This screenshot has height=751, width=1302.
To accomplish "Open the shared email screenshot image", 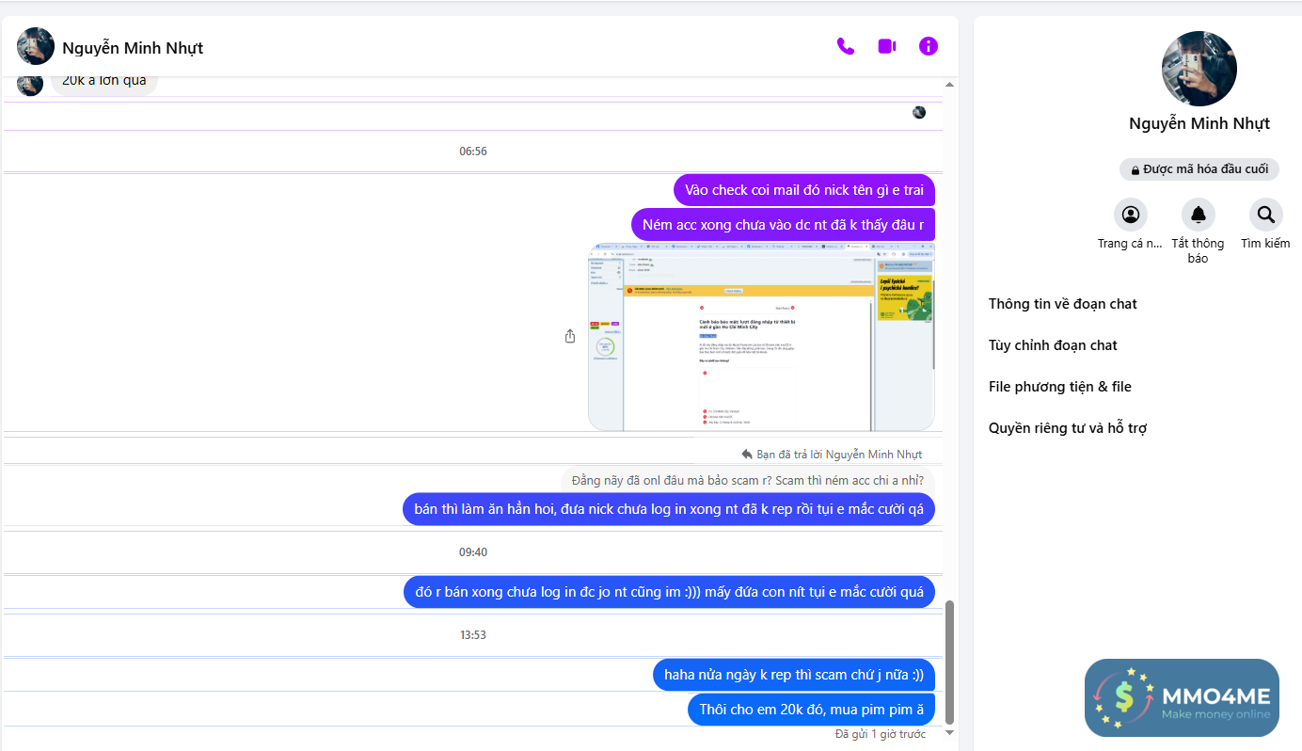I will (761, 336).
